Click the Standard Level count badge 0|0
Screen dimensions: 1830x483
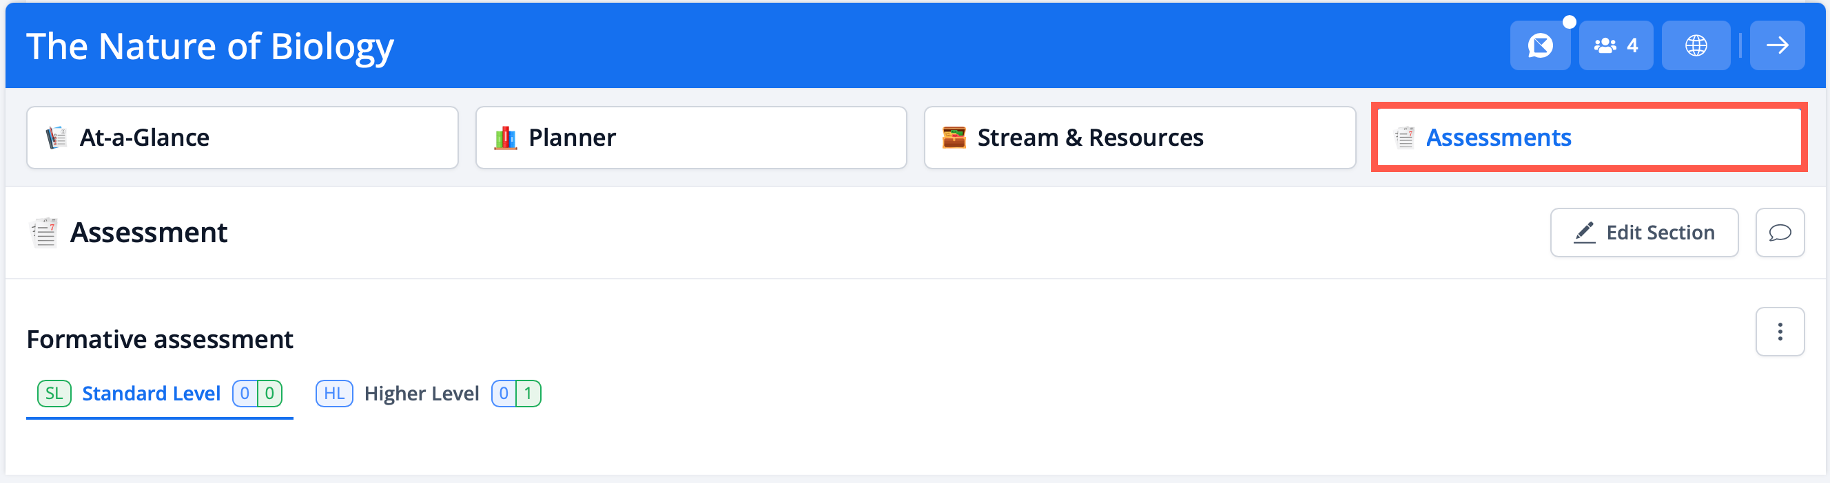click(x=257, y=394)
